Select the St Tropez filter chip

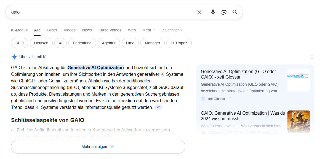179,43
